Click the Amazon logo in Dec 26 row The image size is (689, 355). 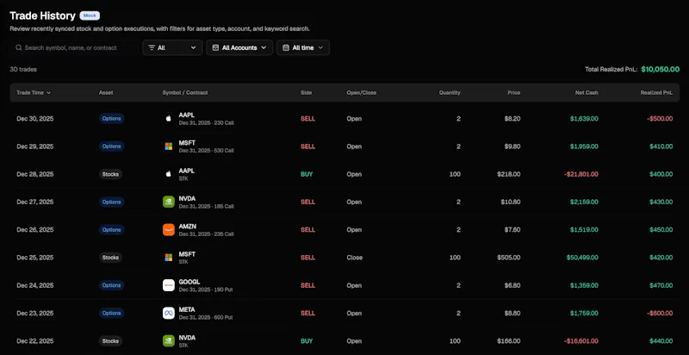coord(168,230)
